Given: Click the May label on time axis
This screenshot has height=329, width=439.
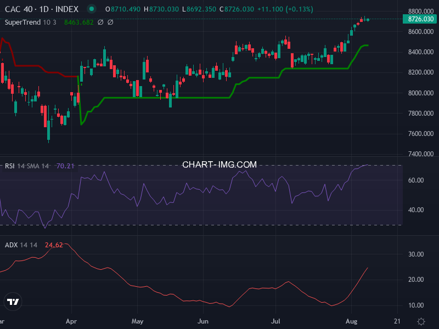Looking at the screenshot, I should click(138, 321).
